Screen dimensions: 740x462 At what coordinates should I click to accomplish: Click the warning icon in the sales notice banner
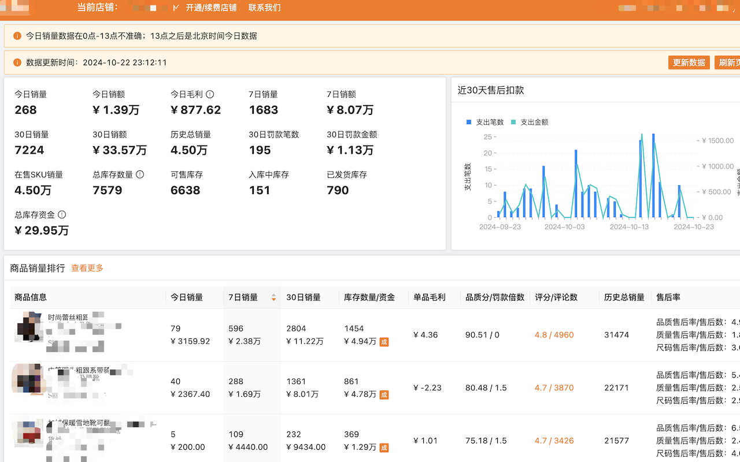17,36
